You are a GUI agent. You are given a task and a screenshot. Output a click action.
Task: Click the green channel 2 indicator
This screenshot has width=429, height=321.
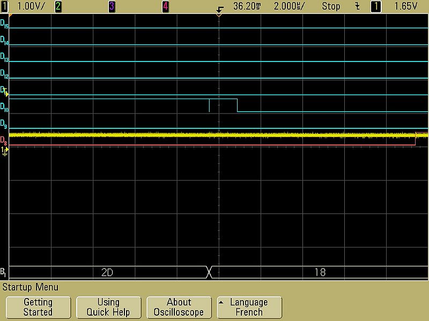point(58,6)
